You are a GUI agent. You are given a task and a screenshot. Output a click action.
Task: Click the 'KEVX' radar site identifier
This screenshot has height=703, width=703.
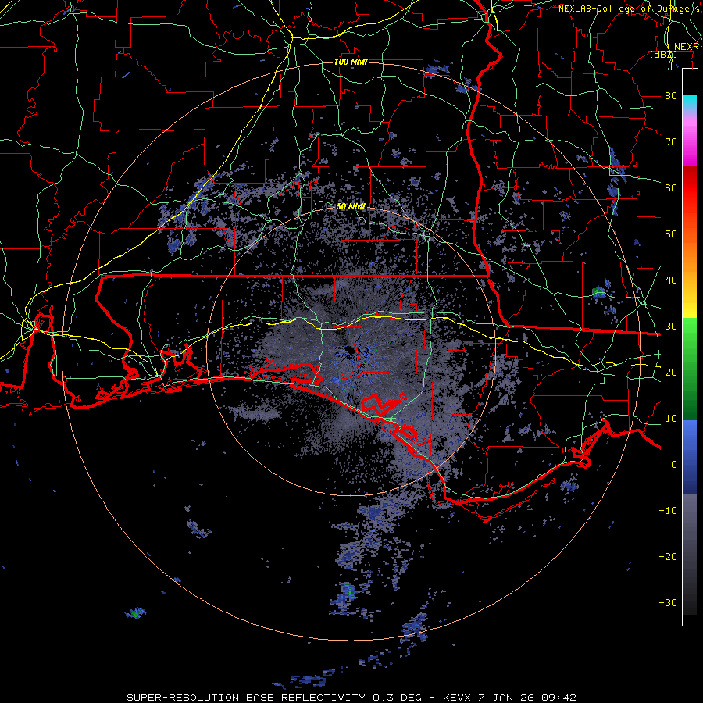click(x=457, y=698)
